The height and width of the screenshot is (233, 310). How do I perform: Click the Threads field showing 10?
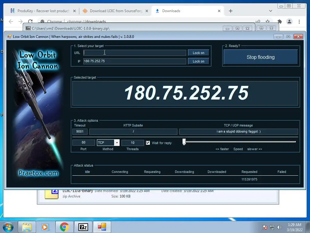click(133, 143)
